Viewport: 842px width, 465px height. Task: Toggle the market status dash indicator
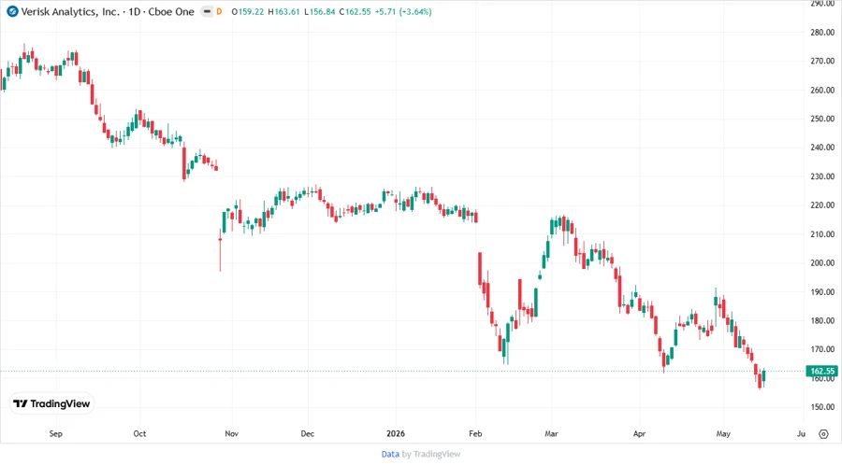208,11
